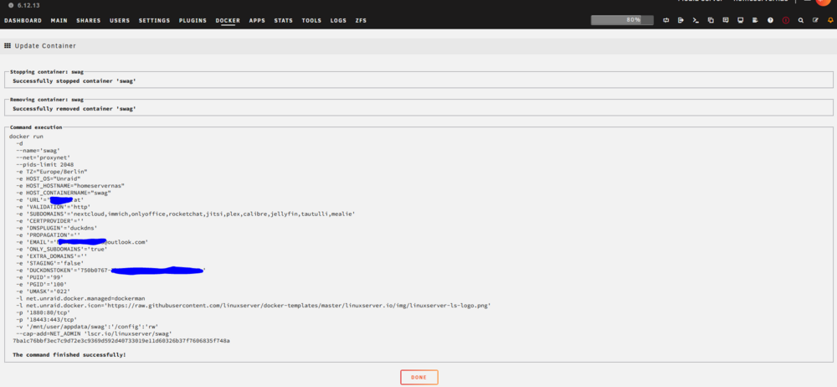Open the feedback speech bubble icon

(726, 20)
